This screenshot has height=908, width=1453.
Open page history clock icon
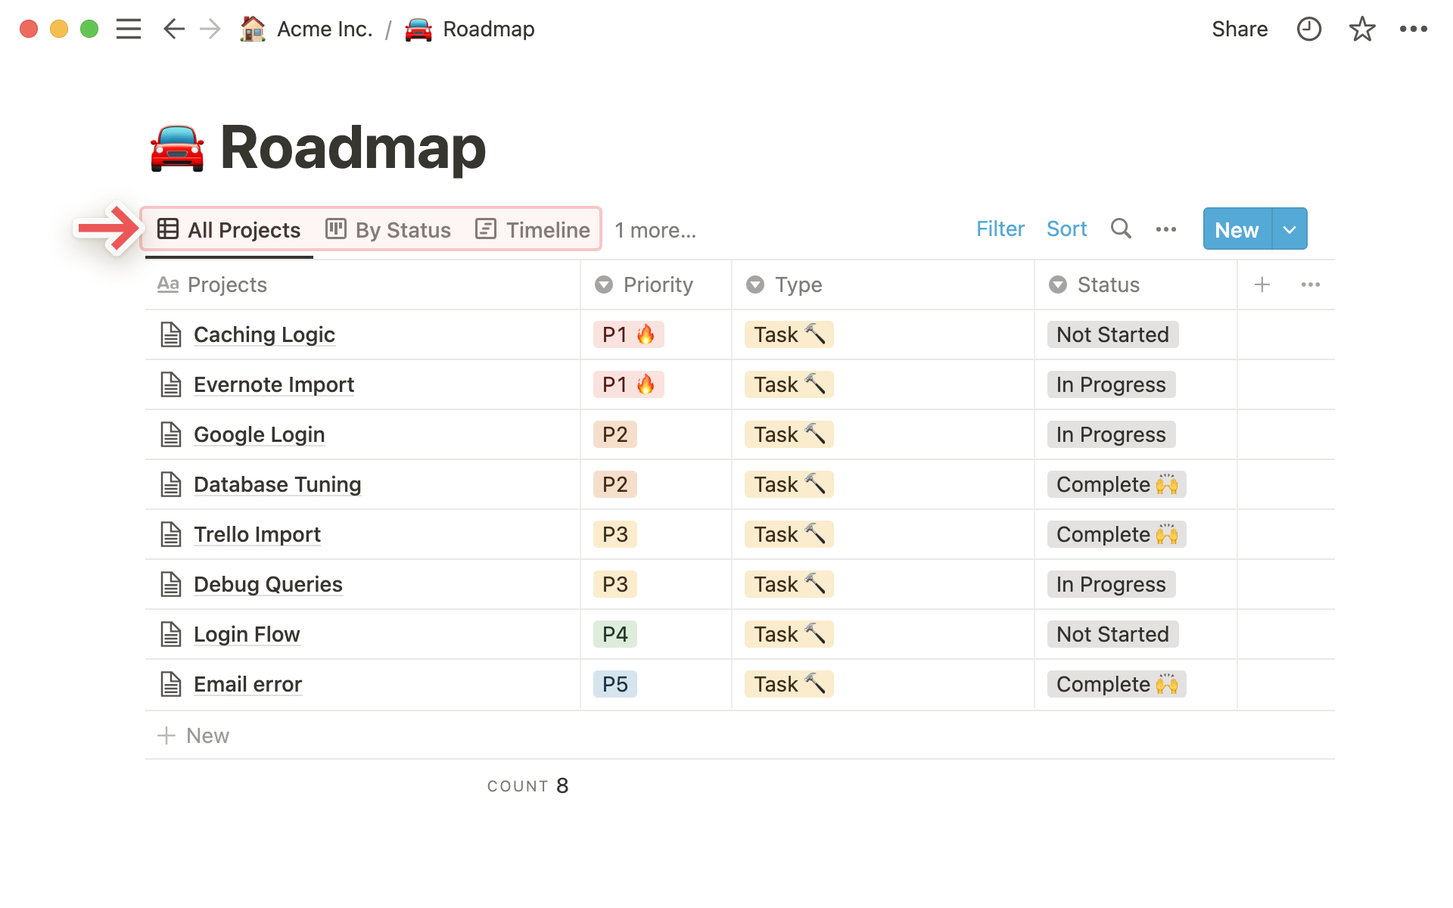[1308, 30]
